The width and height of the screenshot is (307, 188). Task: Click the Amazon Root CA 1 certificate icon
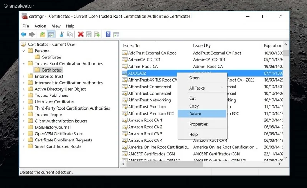(124, 120)
